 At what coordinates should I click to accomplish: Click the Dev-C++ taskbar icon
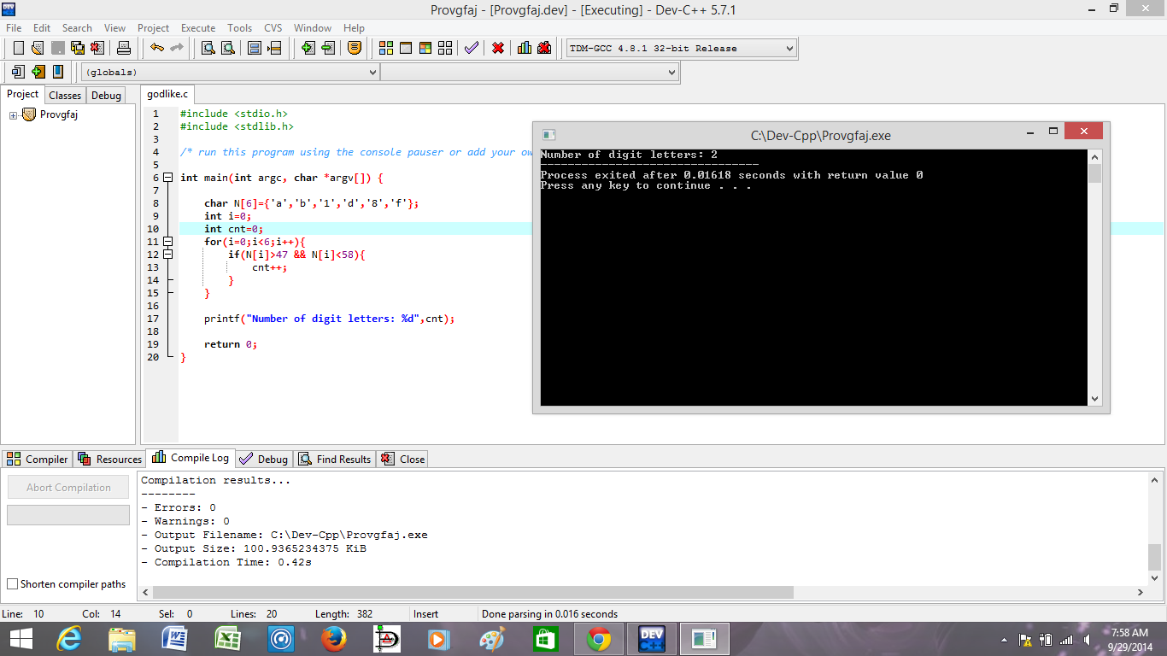coord(652,639)
